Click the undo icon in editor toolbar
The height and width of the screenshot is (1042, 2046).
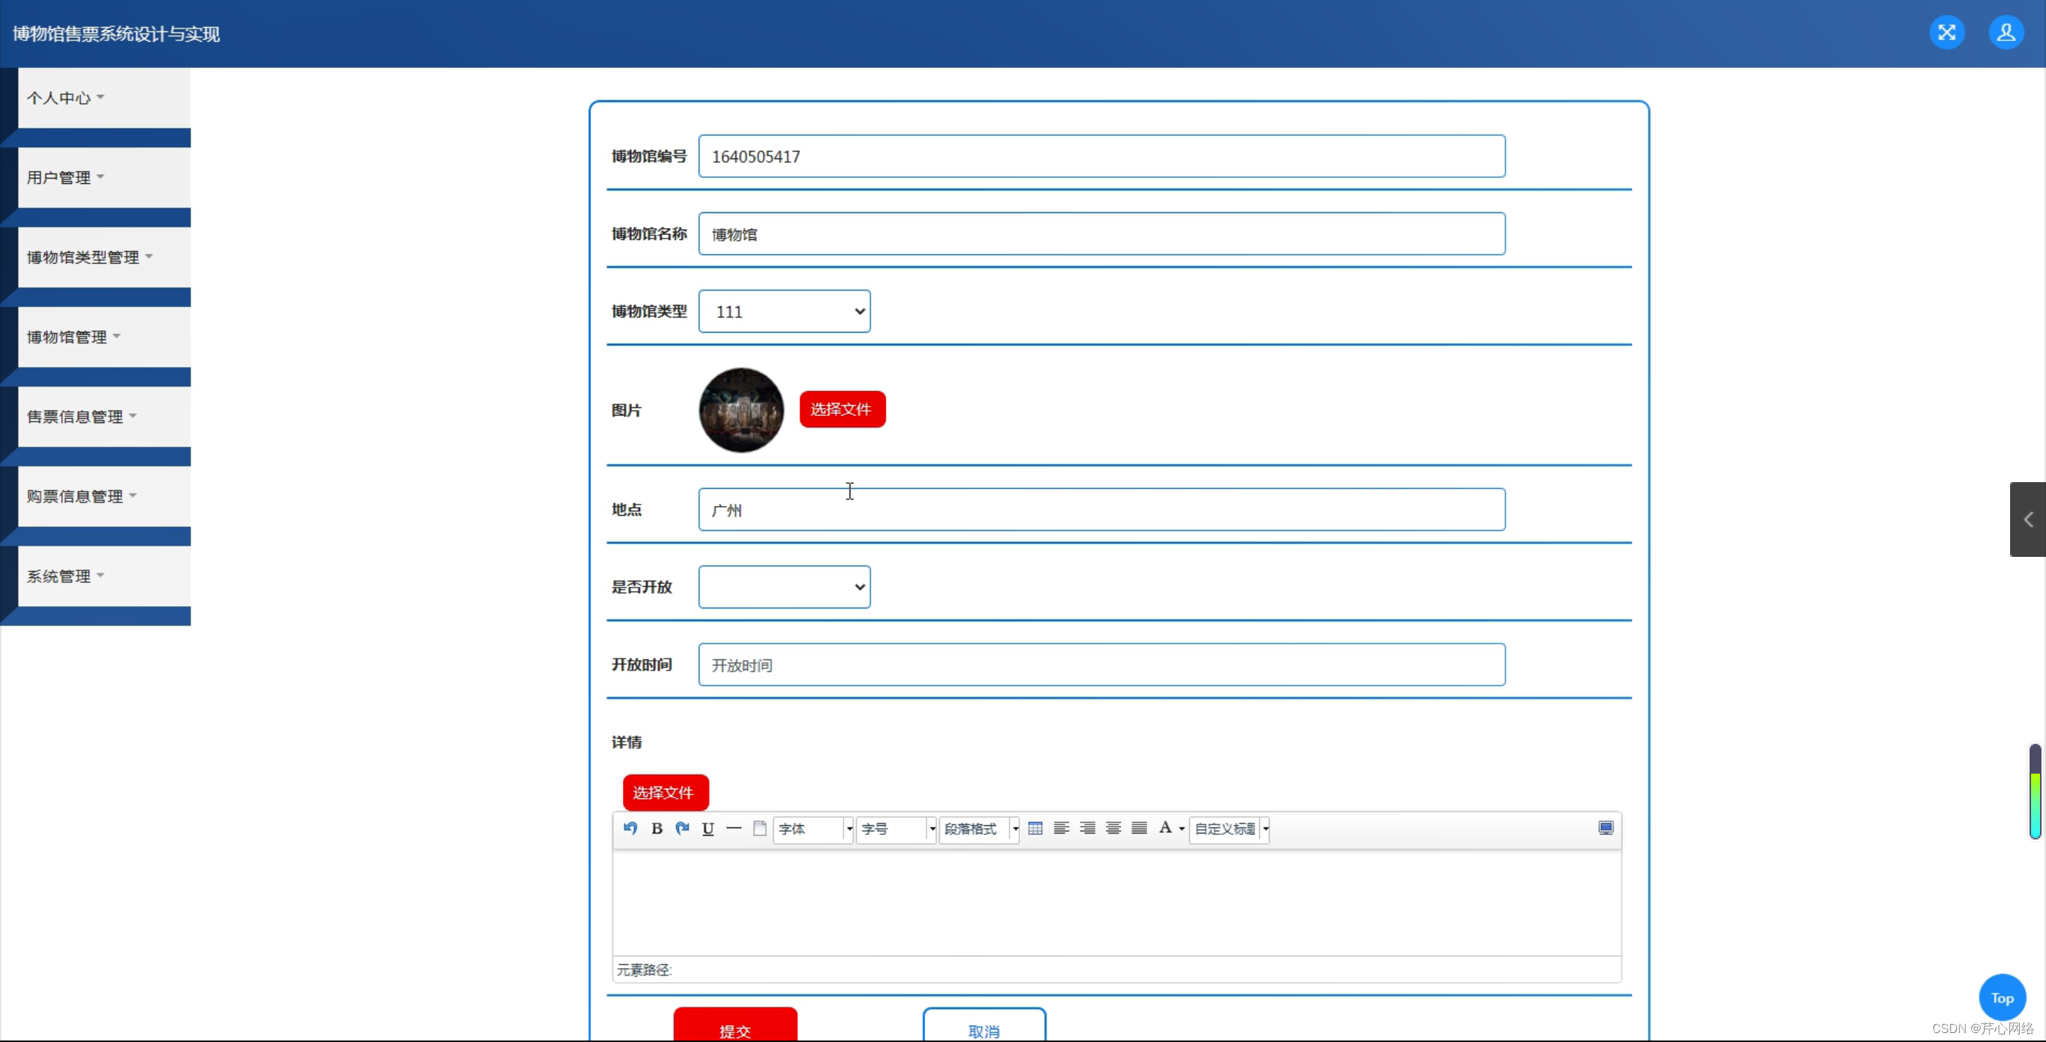click(630, 828)
